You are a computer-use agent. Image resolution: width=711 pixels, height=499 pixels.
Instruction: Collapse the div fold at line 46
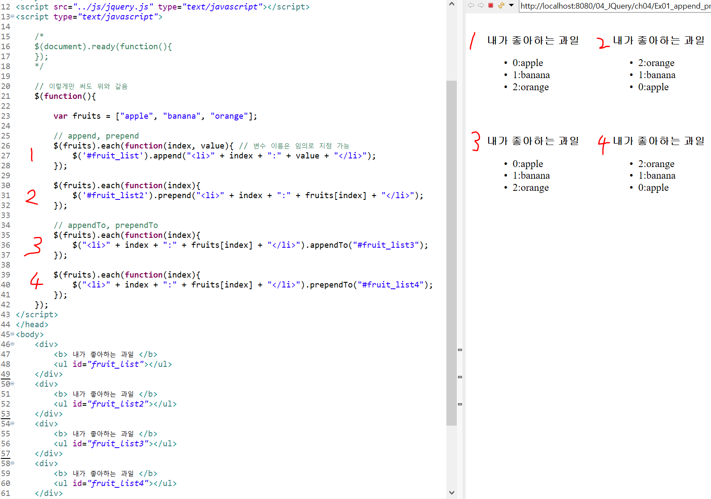tap(12, 344)
